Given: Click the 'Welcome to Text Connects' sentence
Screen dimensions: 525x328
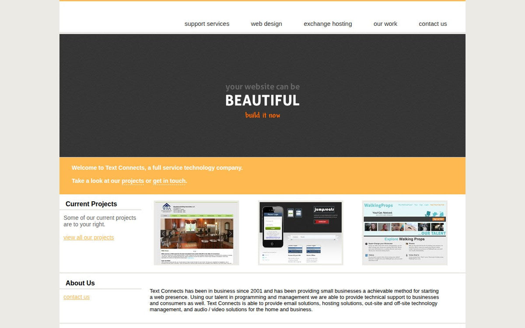Looking at the screenshot, I should tap(157, 168).
